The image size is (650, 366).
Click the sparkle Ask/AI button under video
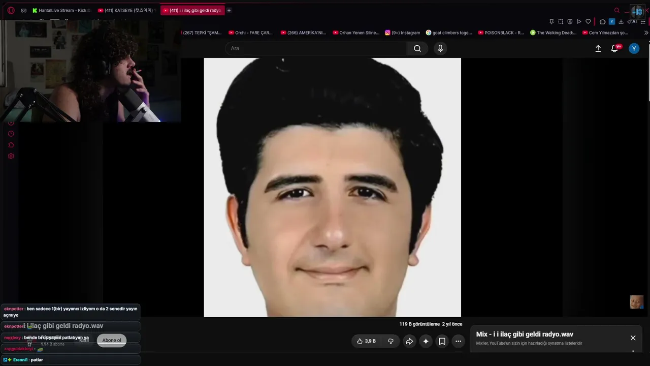(426, 341)
